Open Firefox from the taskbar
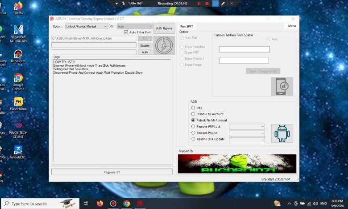The width and height of the screenshot is (348, 209). click(99, 204)
